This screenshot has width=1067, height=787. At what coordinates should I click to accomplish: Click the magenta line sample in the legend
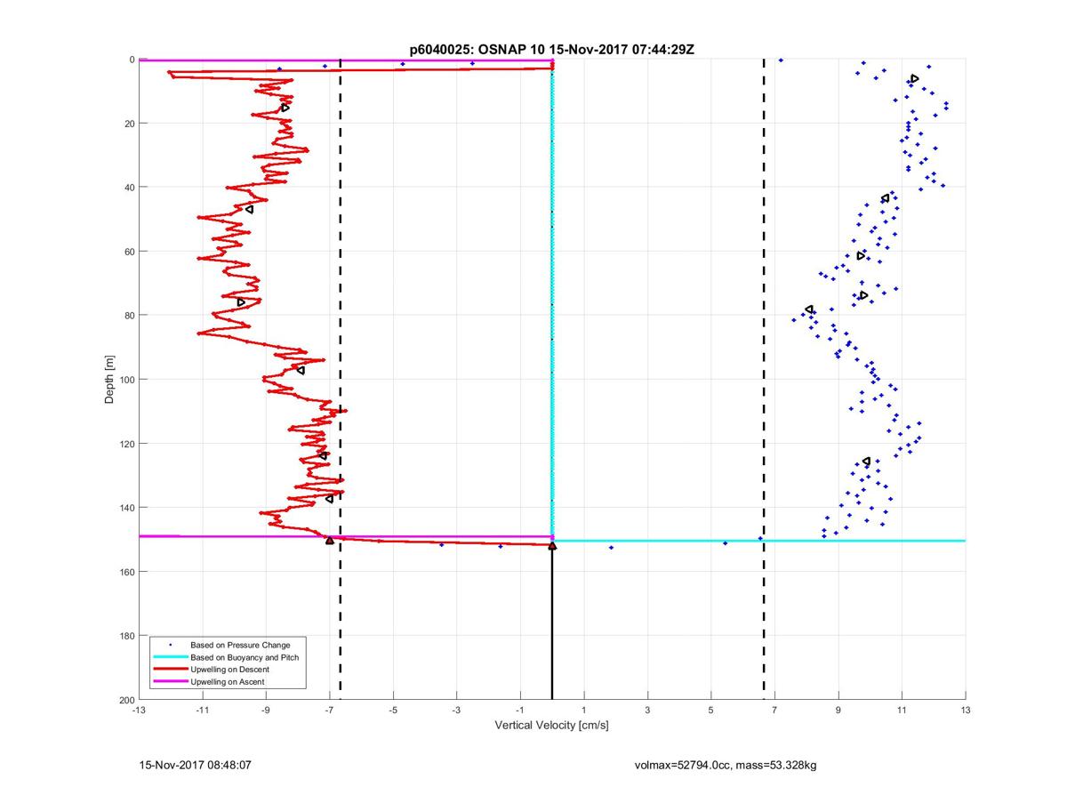pos(170,682)
